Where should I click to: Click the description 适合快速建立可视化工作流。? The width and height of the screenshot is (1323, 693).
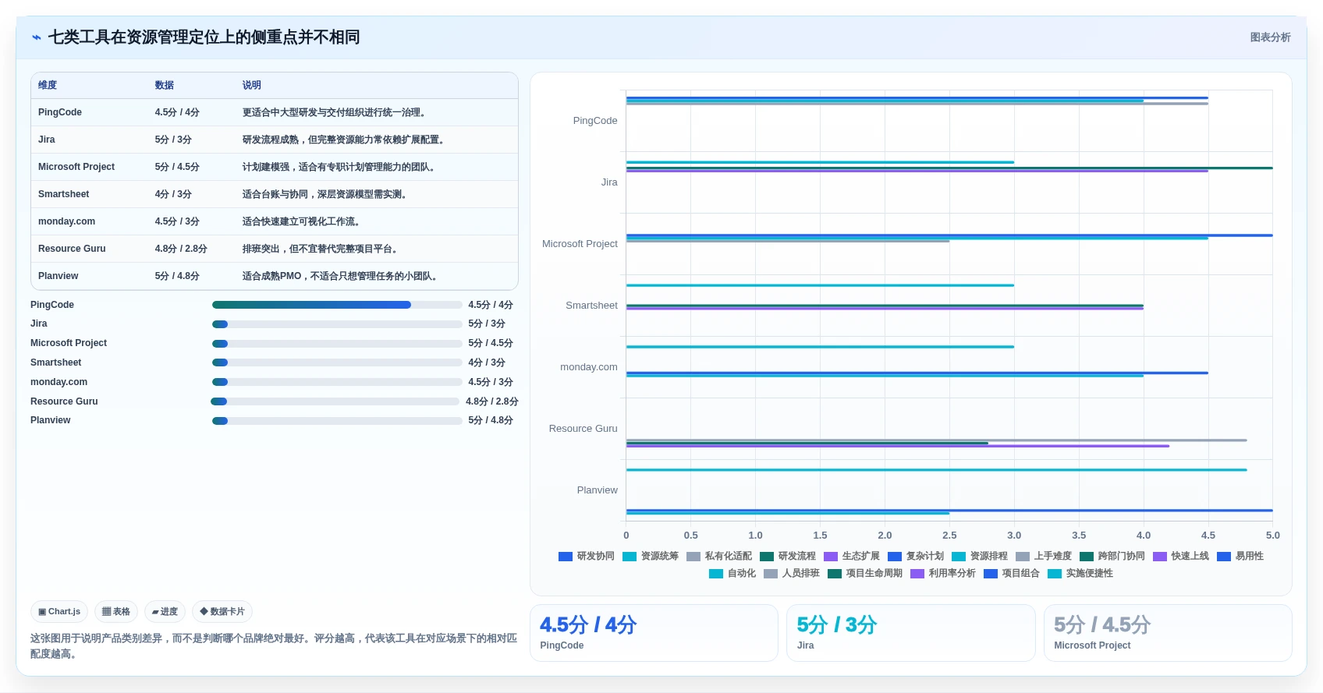(303, 221)
